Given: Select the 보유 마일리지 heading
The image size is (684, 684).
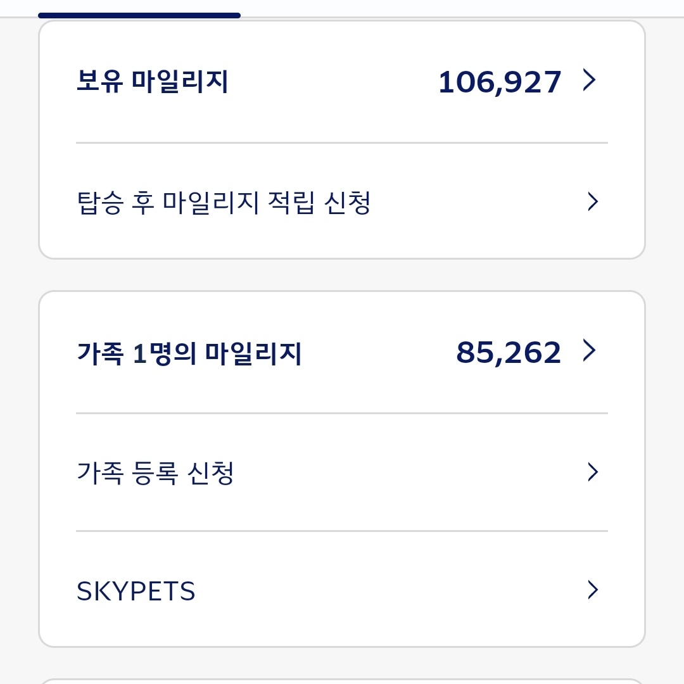Looking at the screenshot, I should [x=152, y=82].
